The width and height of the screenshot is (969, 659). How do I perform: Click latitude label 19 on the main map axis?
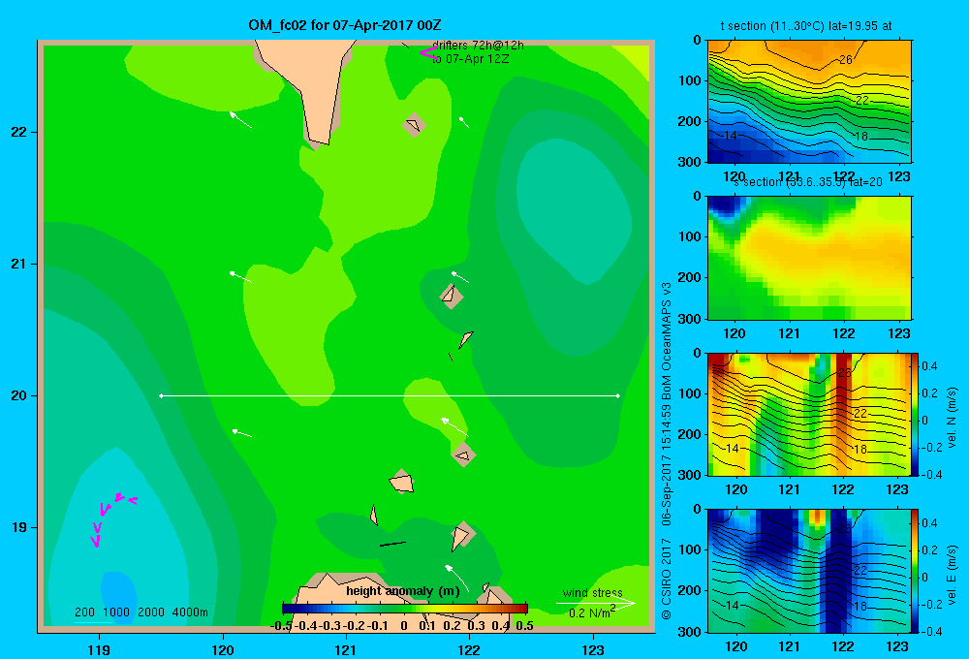(19, 527)
